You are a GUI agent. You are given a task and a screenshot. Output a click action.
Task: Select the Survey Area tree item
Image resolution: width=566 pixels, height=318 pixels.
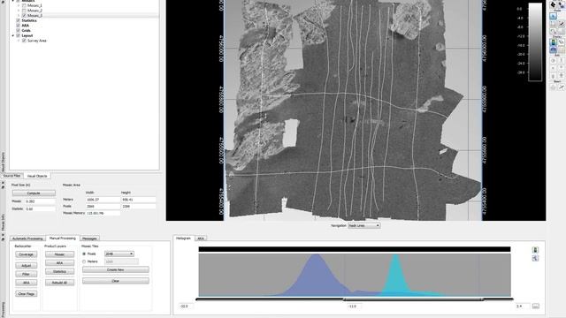[x=37, y=41]
